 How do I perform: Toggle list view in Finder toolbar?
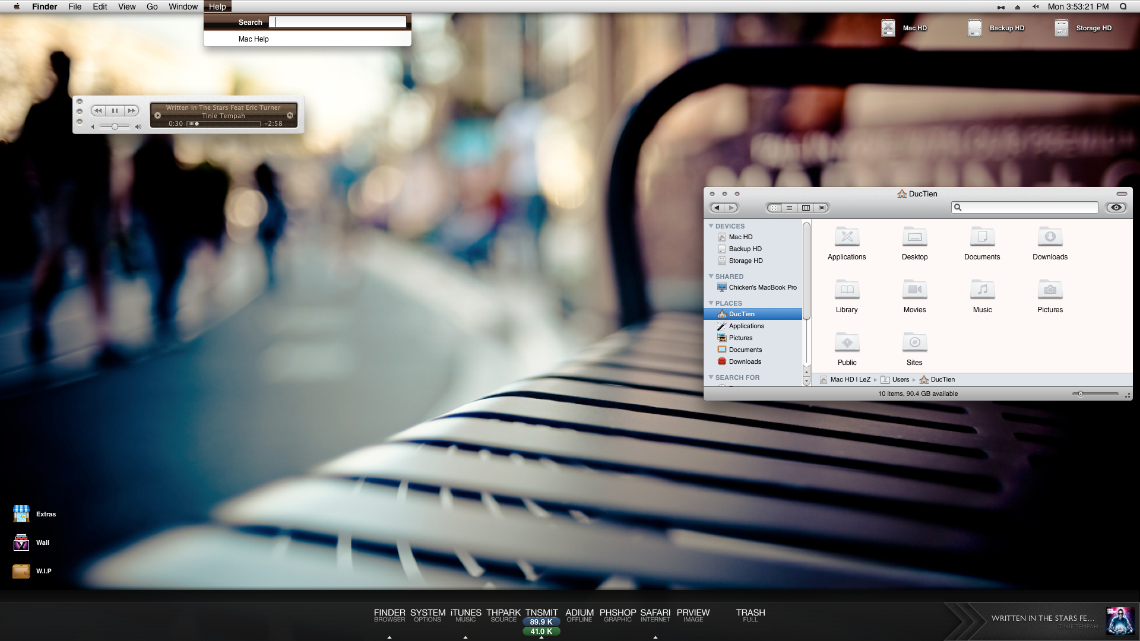click(x=790, y=207)
